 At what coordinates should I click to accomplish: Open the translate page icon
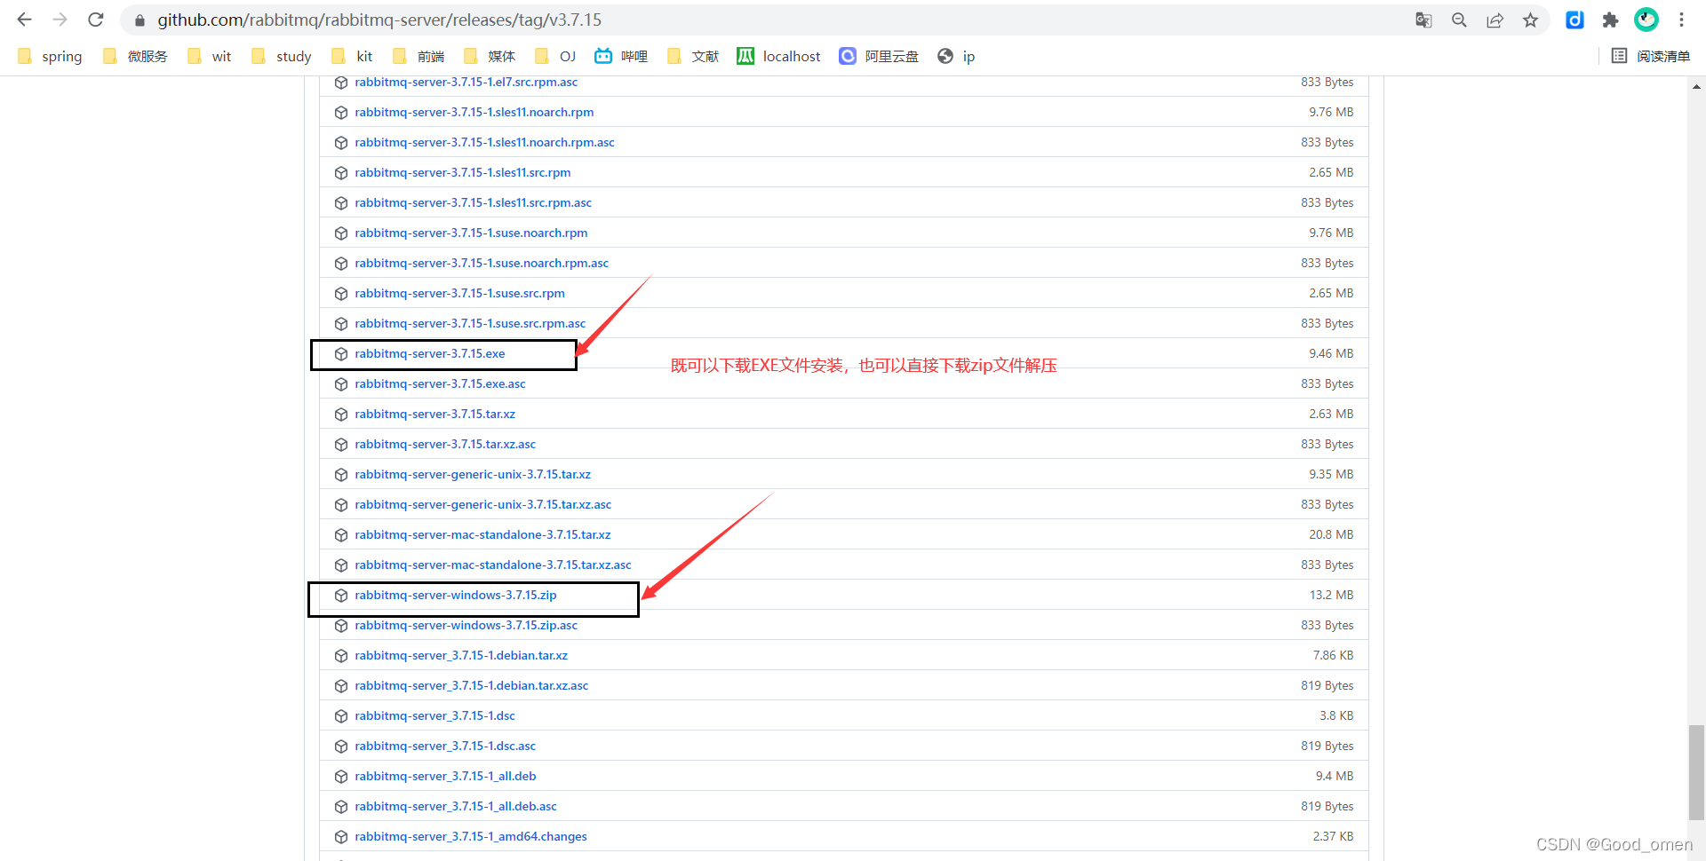[x=1423, y=20]
